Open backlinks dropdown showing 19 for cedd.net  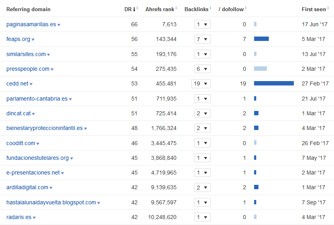201,83
